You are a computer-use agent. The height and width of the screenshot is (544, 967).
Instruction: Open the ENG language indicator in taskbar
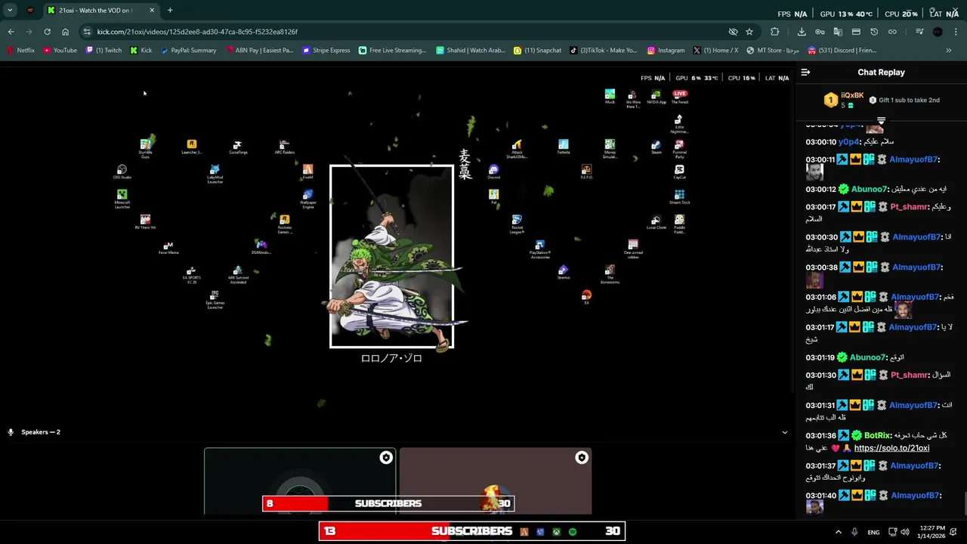[873, 532]
